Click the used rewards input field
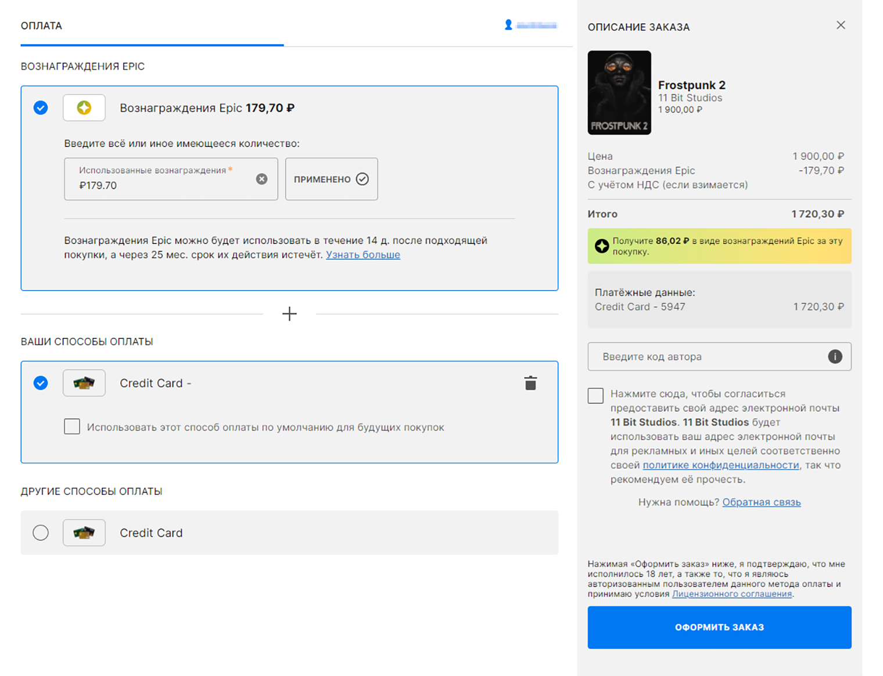This screenshot has height=676, width=883. [x=171, y=179]
